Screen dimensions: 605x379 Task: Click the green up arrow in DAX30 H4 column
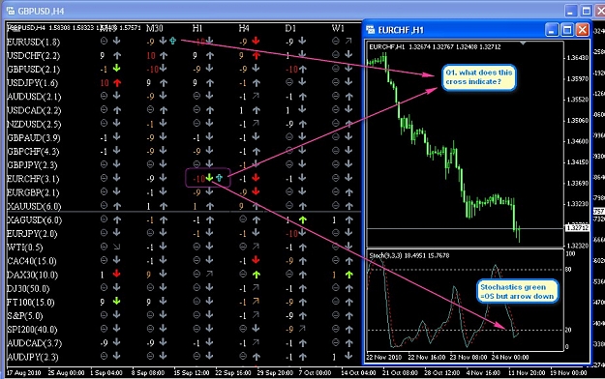point(256,275)
